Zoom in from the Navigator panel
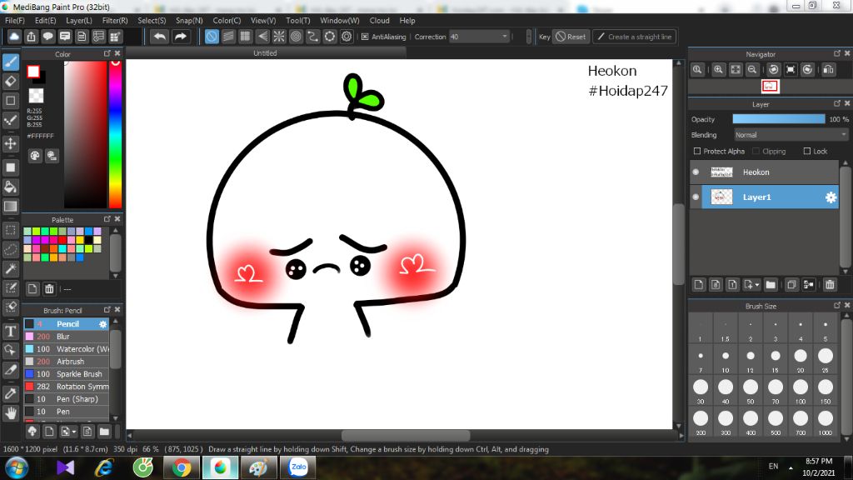The width and height of the screenshot is (853, 480). coord(719,70)
